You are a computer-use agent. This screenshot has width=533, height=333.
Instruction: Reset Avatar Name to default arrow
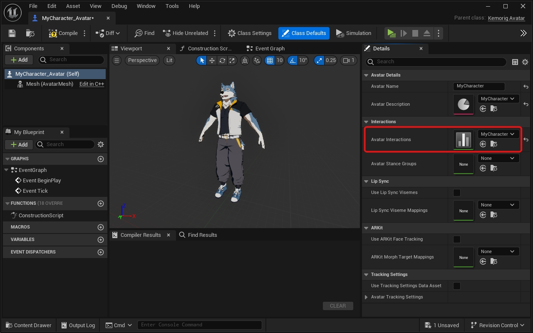coord(526,86)
